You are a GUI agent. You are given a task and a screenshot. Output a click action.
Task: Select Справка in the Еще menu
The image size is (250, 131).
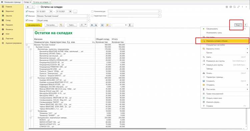[224, 106]
